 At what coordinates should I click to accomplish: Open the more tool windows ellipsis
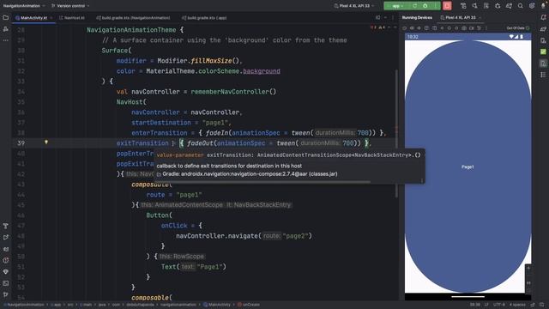[x=6, y=40]
